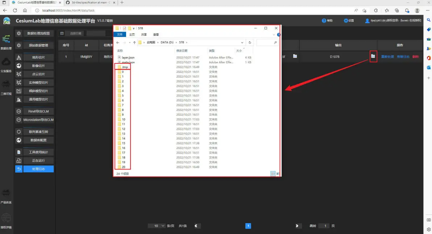Image resolution: width=432 pixels, height=234 pixels.
Task: Open the 分发服务 sidebar section icon
Action: tap(6, 62)
